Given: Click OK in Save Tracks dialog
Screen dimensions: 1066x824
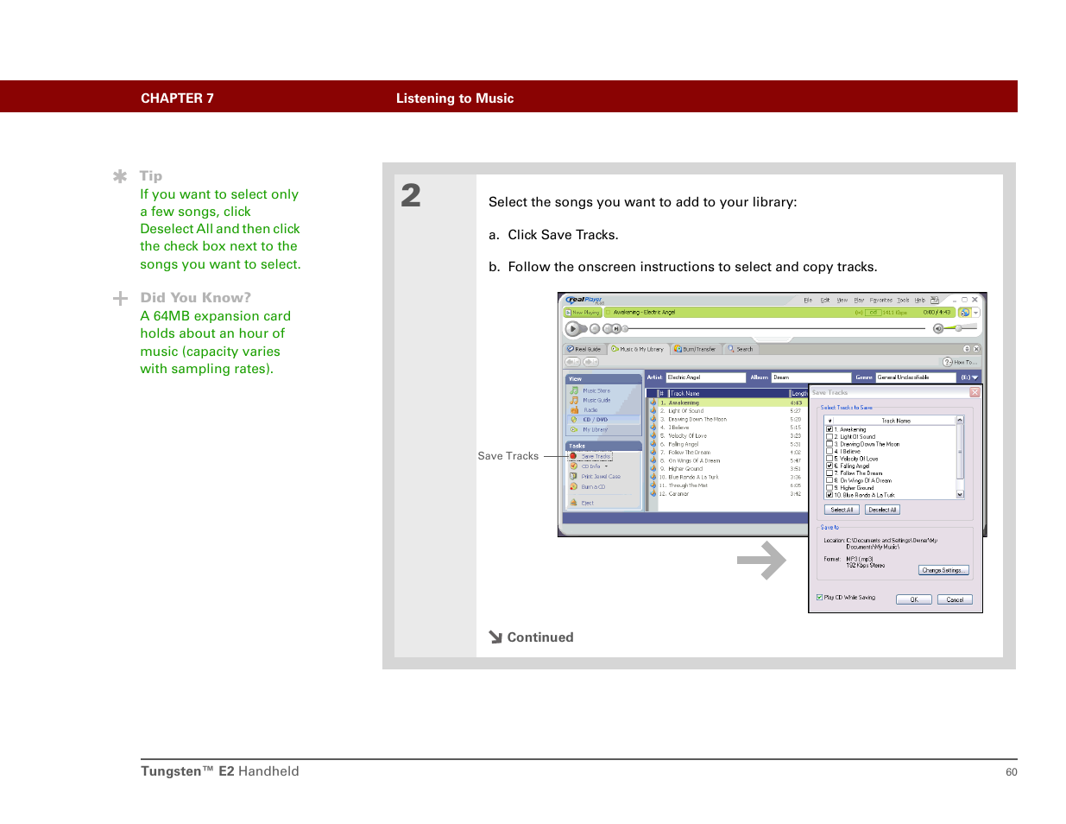Looking at the screenshot, I should click(913, 599).
